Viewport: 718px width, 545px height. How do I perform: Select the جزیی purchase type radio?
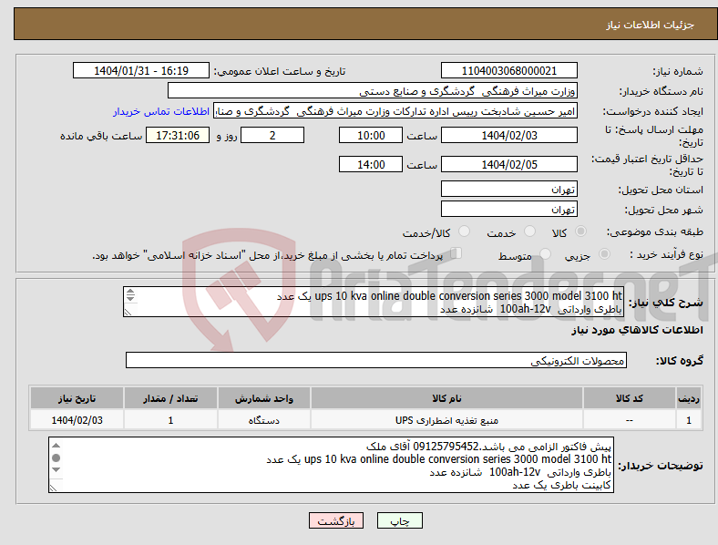coord(604,254)
